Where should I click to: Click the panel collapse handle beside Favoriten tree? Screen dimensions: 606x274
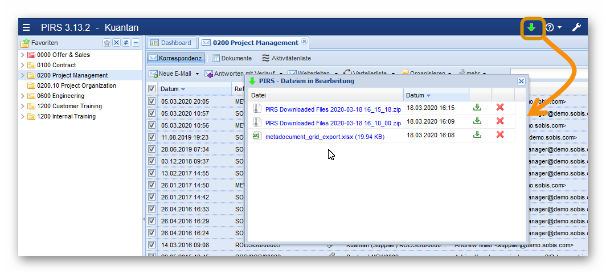click(144, 219)
